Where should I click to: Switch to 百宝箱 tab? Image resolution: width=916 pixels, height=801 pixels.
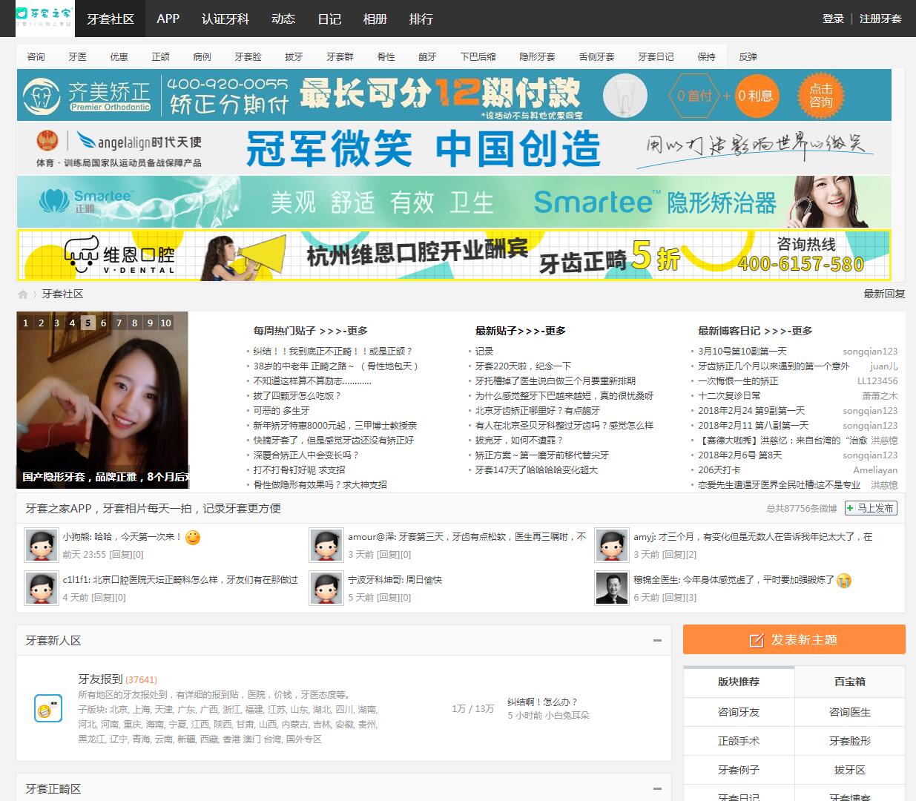coord(850,682)
